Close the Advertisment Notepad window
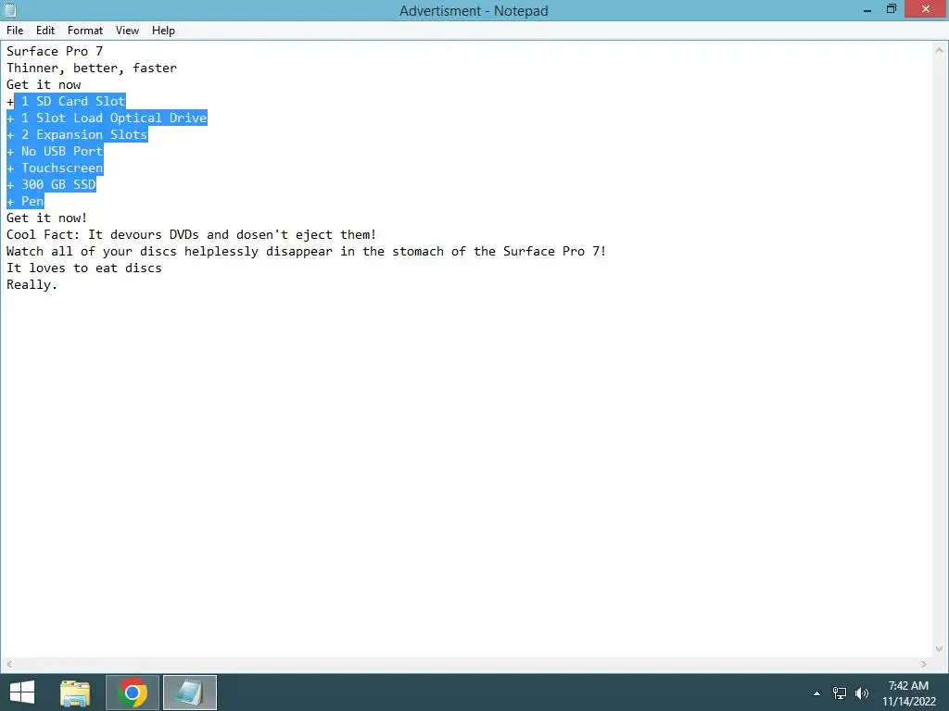Screen dimensions: 949x711 tap(926, 9)
